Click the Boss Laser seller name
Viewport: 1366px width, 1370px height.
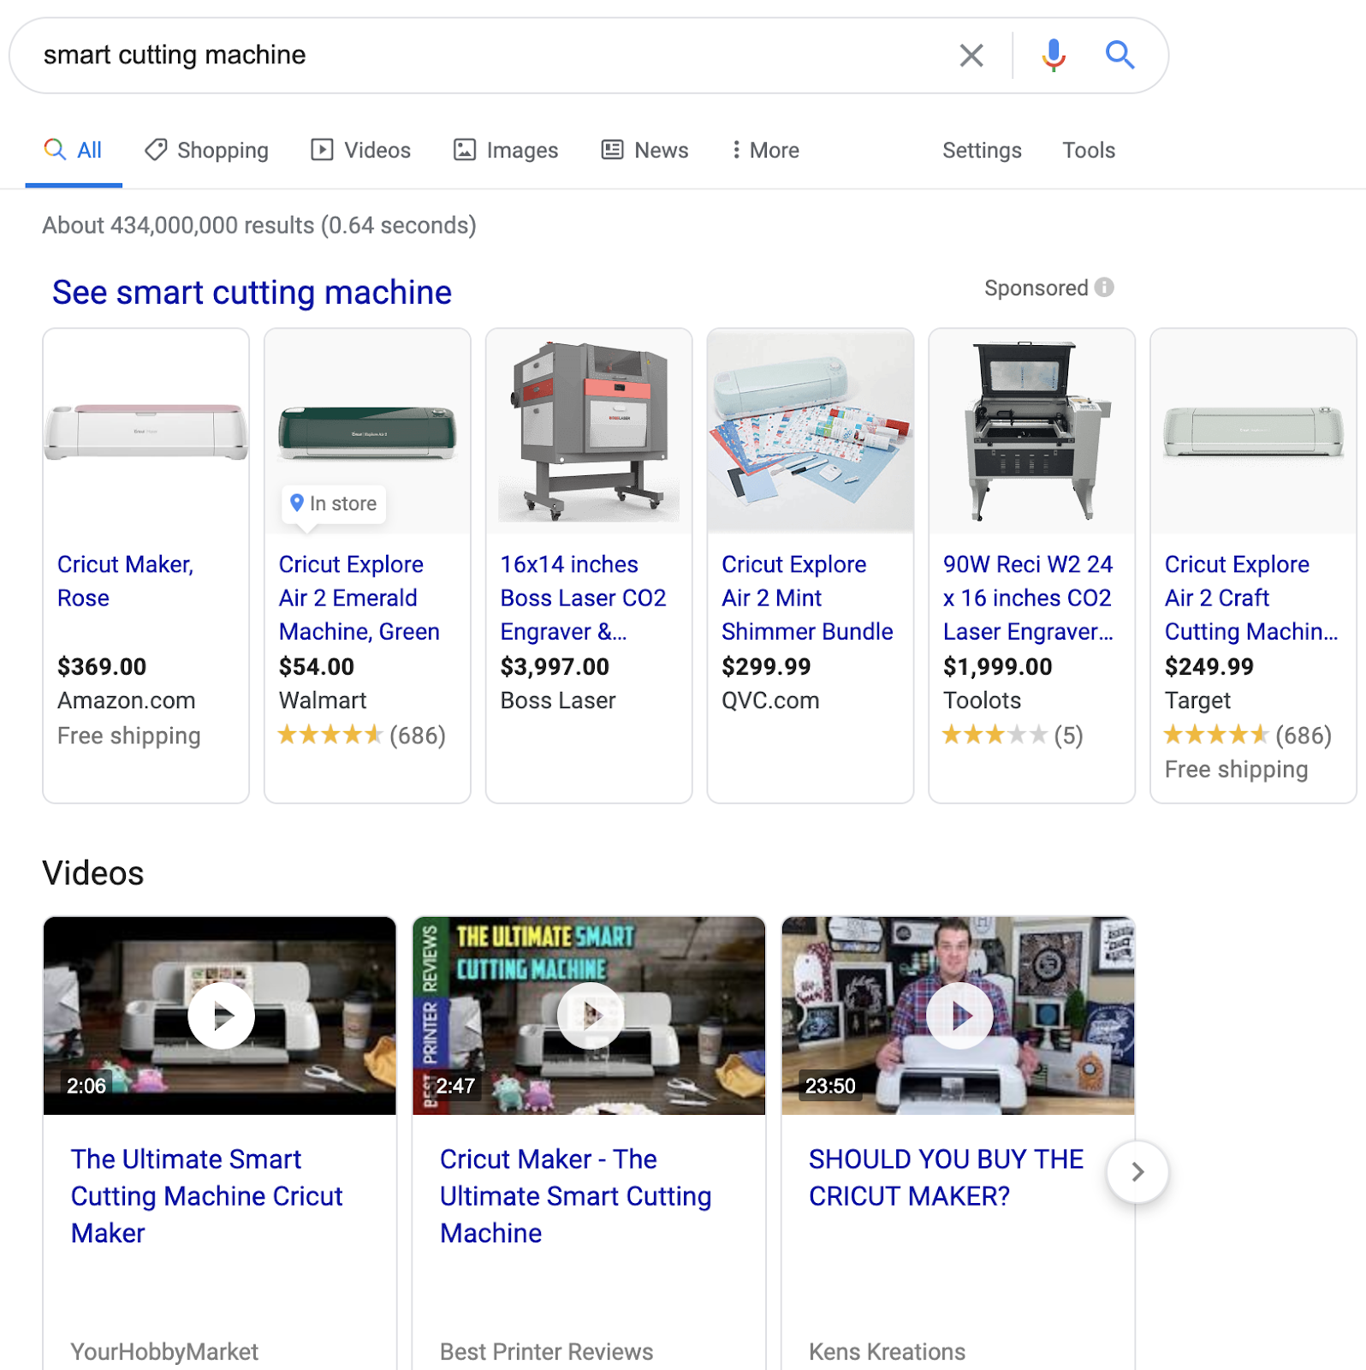558,700
